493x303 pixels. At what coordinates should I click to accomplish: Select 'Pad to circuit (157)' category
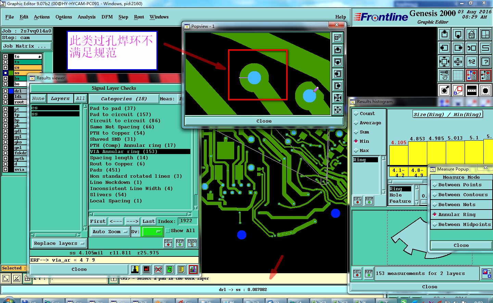(x=121, y=114)
